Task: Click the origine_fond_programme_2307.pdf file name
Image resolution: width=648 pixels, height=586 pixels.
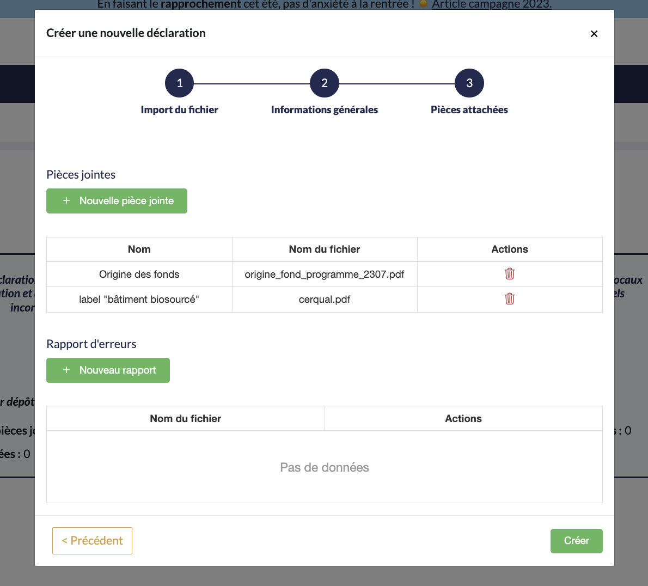Action: coord(325,274)
